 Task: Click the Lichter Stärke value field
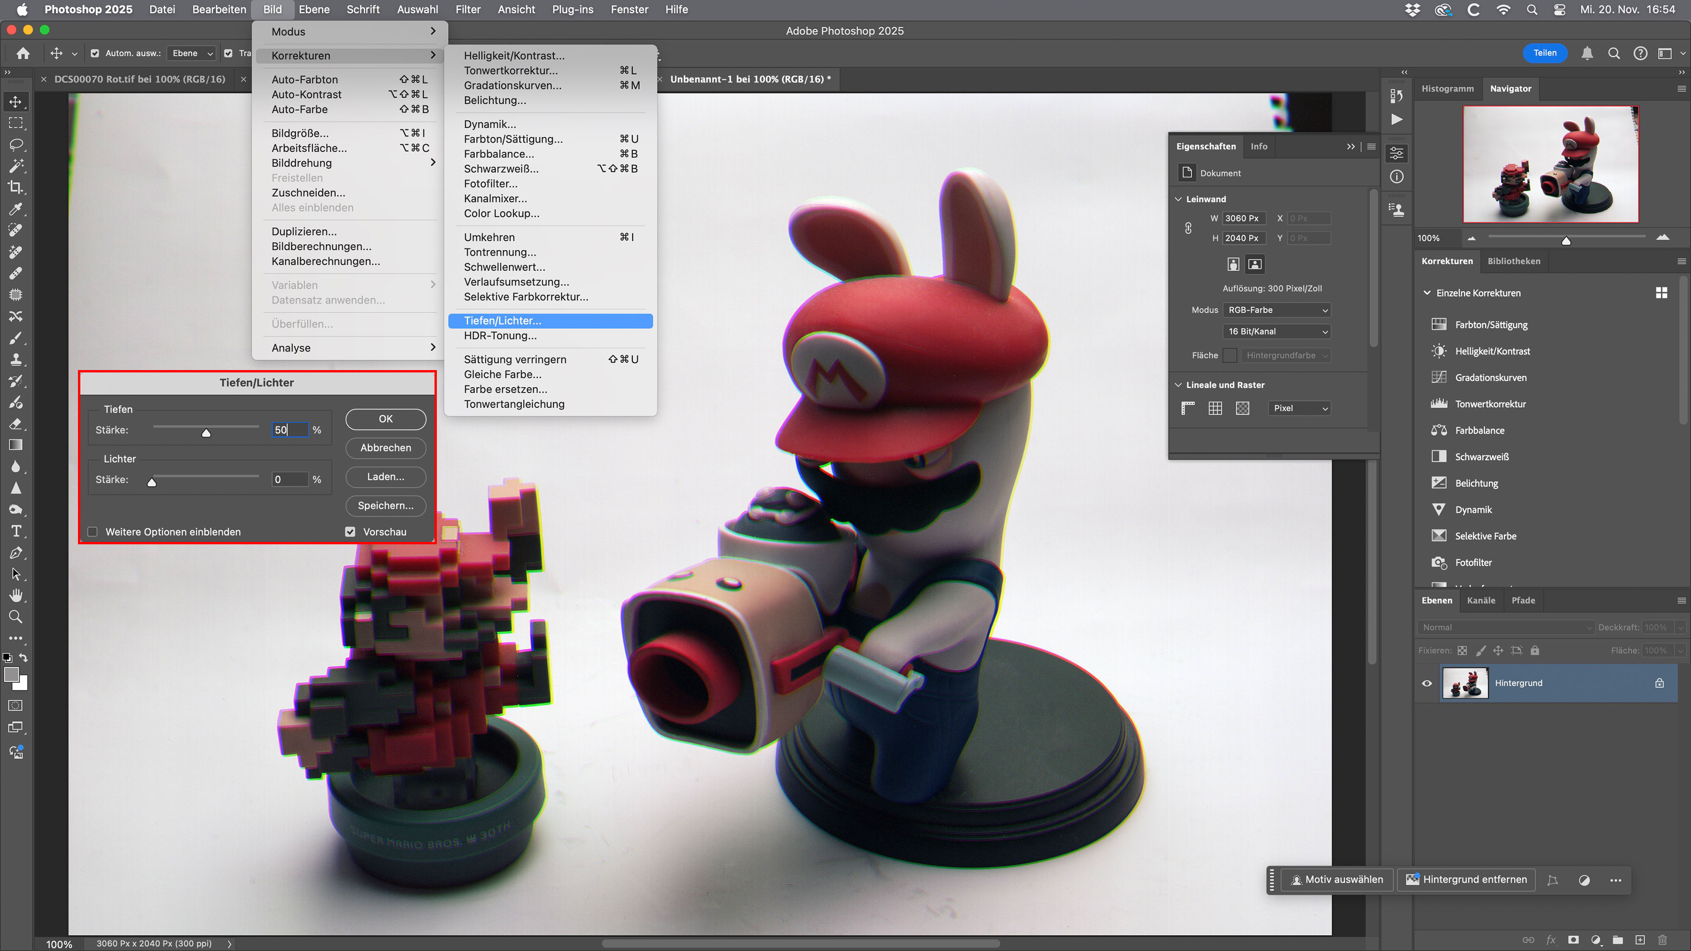(290, 480)
